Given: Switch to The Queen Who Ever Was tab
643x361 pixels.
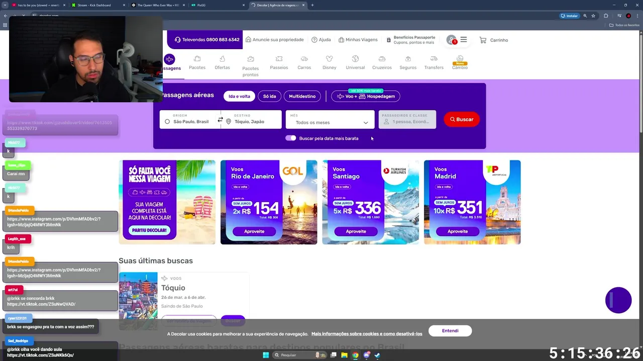Looking at the screenshot, I should point(158,5).
